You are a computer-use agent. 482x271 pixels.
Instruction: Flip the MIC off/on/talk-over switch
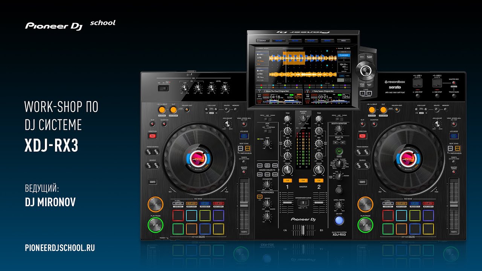pos(164,88)
